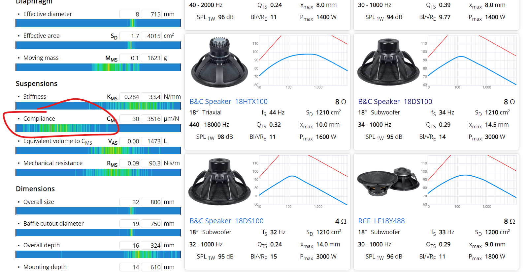Edit Compliance maximum field 3516

(x=151, y=119)
